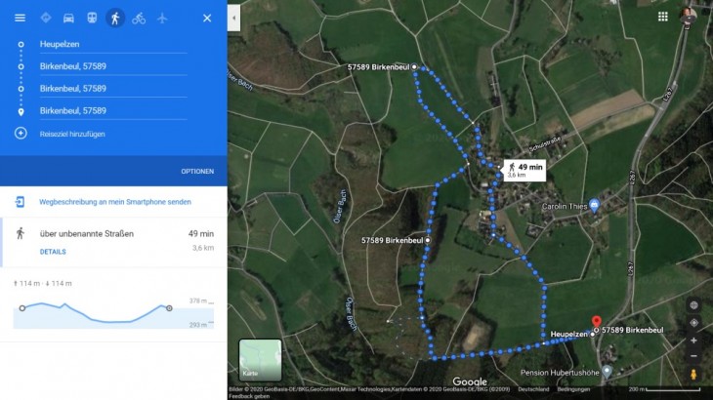Open route OPTIONEN
This screenshot has height=400, width=713.
[197, 171]
